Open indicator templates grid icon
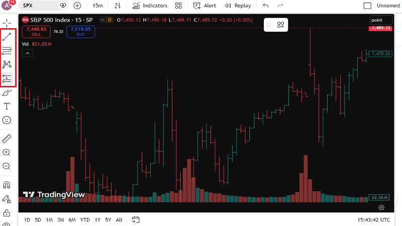 click(x=178, y=6)
